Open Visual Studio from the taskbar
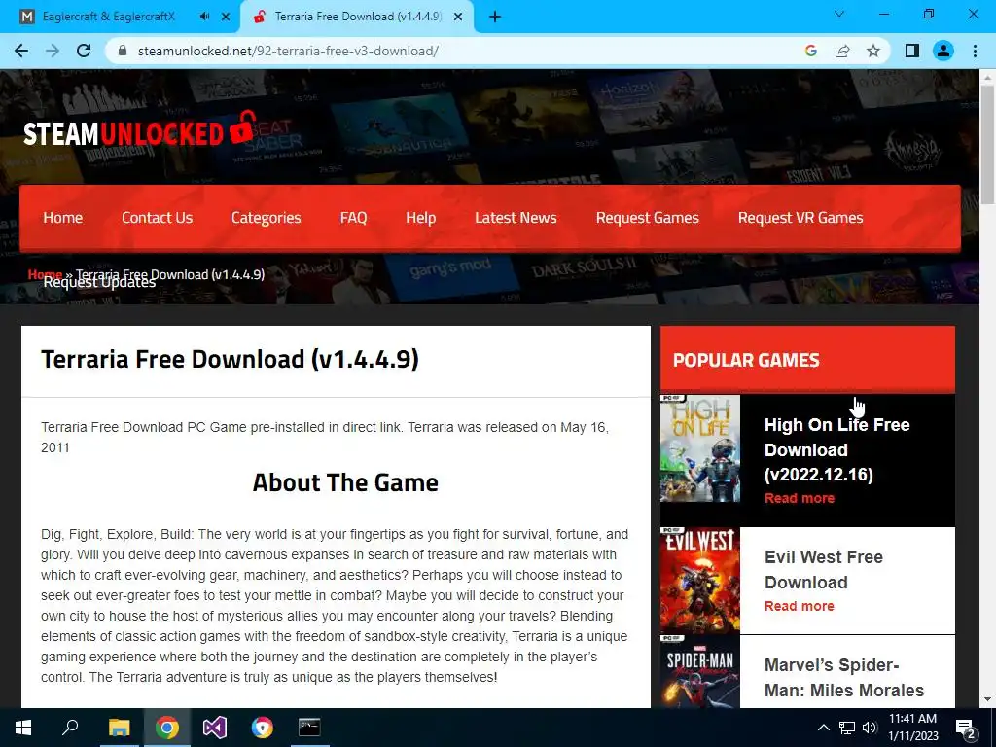This screenshot has width=996, height=747. 215,728
